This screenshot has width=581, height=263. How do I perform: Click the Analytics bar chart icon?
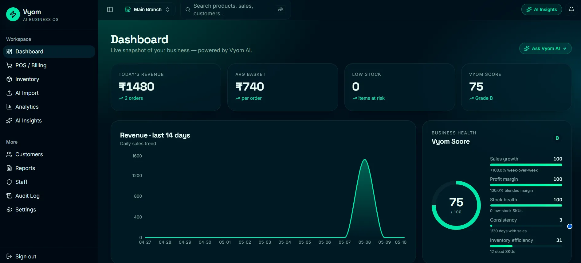[x=9, y=107]
